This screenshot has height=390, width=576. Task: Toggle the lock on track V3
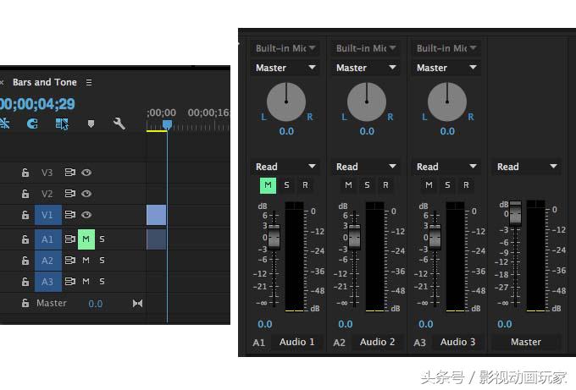click(25, 173)
